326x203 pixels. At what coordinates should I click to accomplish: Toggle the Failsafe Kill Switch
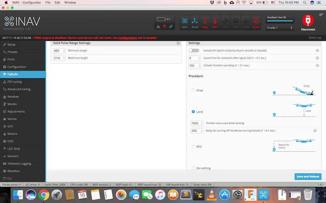tap(194, 50)
